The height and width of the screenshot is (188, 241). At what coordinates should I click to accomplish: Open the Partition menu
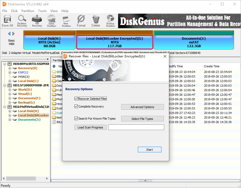click(x=28, y=11)
